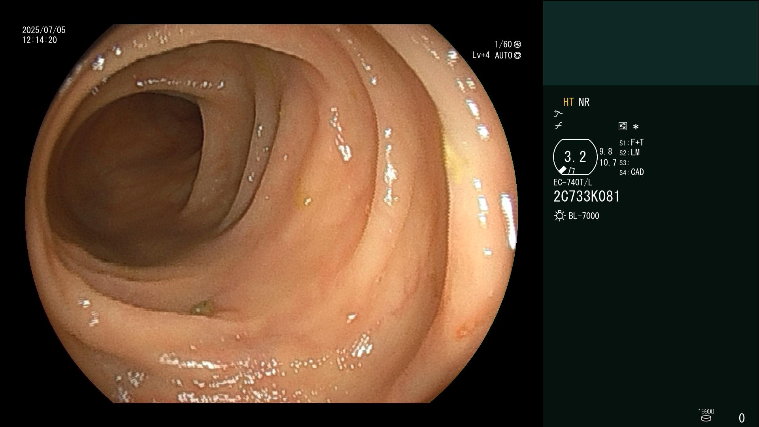Click the teal panel above HT NR
This screenshot has height=427, width=759.
pyautogui.click(x=651, y=43)
